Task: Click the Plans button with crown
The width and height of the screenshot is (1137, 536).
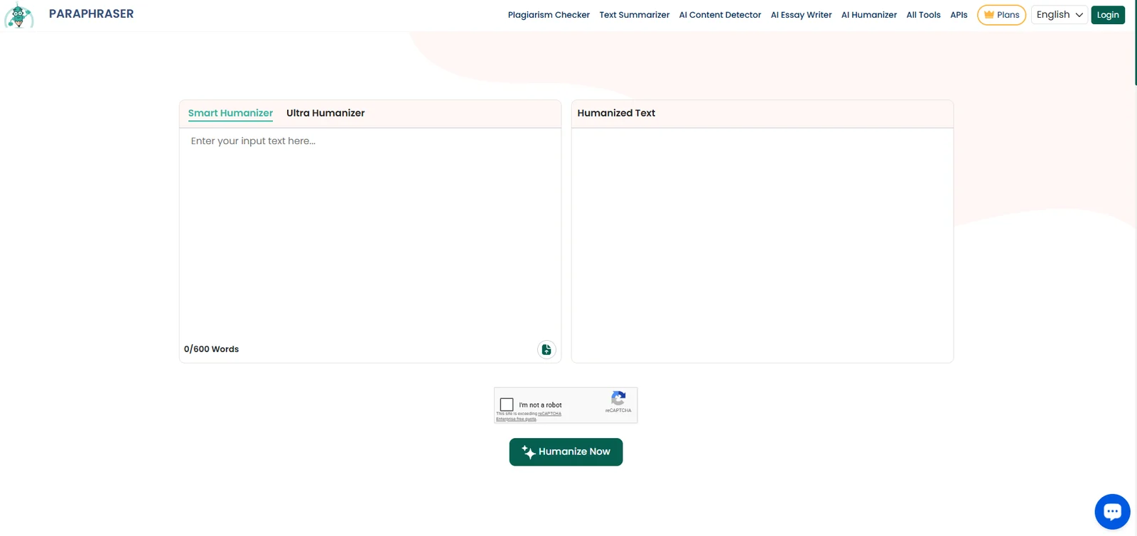Action: click(x=1001, y=15)
